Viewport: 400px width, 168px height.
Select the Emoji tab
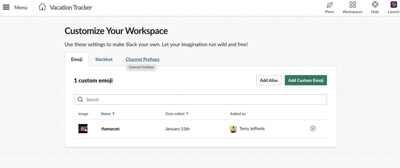click(x=77, y=59)
